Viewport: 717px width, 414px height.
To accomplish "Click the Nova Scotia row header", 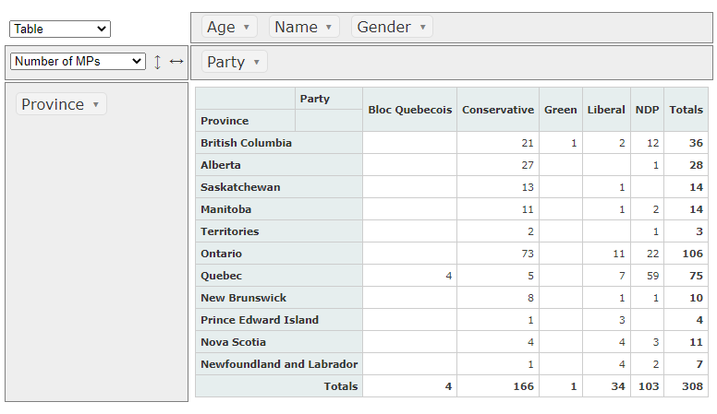I will point(279,342).
